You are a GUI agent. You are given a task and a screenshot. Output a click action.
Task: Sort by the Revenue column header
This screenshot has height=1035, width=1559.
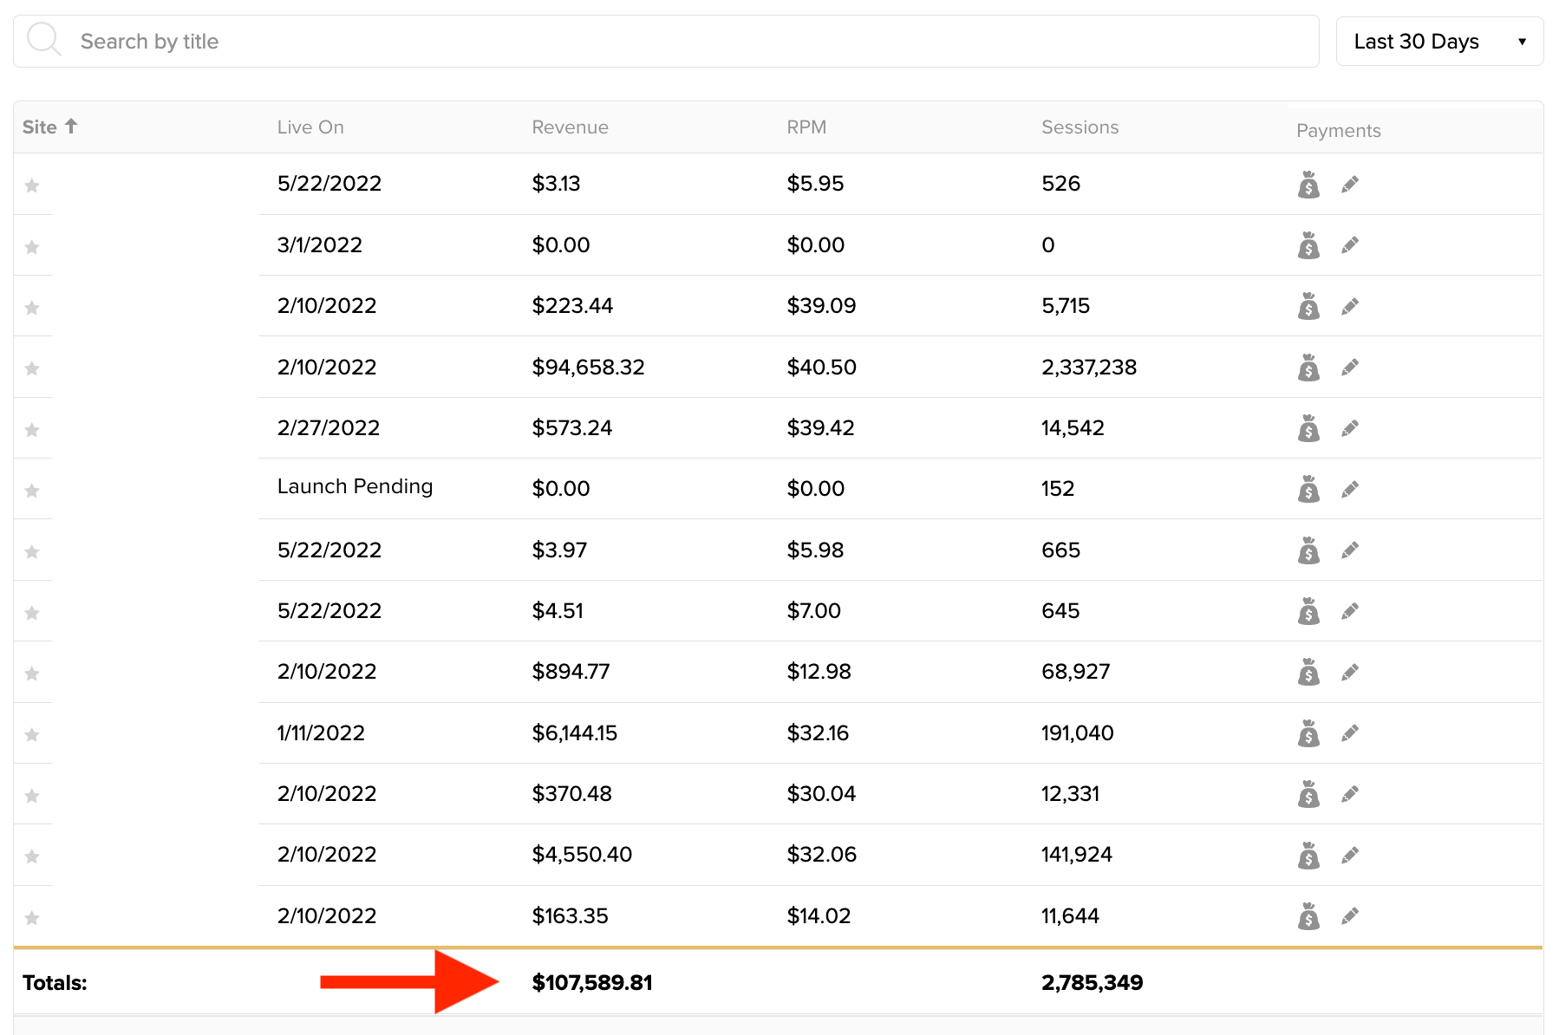570,127
